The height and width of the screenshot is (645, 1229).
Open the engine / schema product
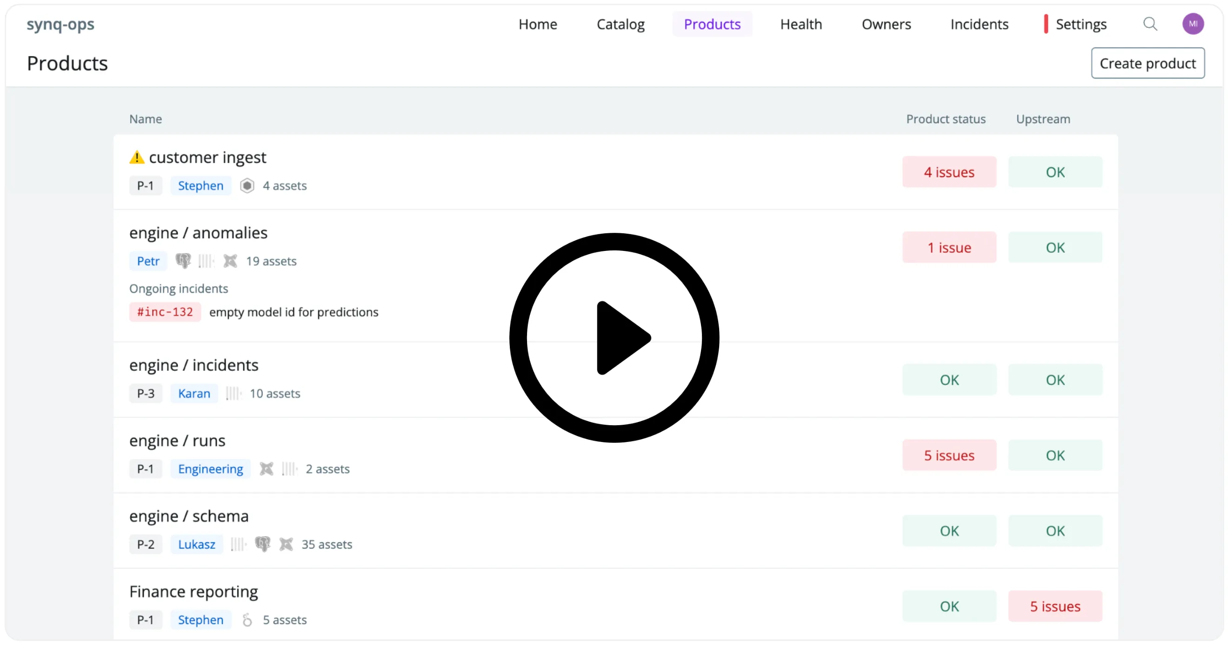[189, 516]
